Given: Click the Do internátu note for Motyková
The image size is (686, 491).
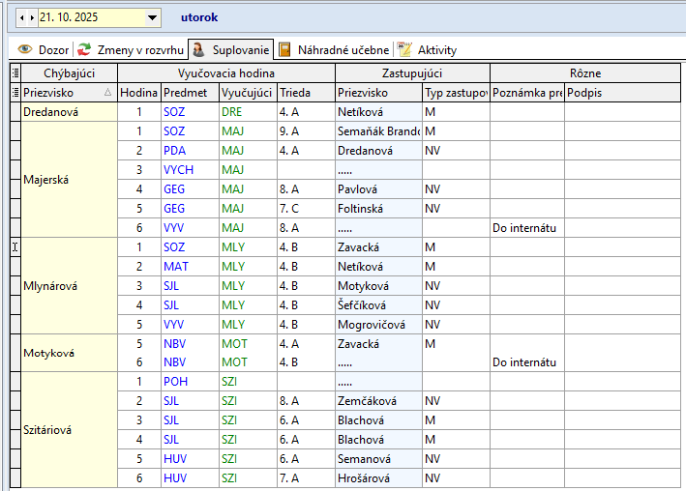Looking at the screenshot, I should coord(525,362).
